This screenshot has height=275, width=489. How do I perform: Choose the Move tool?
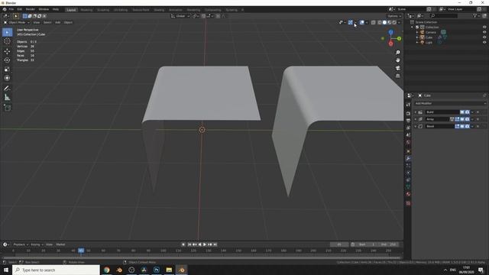(x=7, y=51)
